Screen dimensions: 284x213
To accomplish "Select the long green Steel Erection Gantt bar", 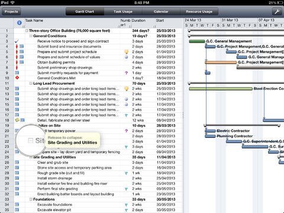I will (x=221, y=89).
